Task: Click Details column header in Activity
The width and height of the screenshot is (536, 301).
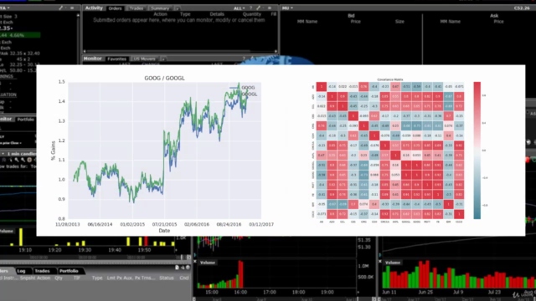Action: click(217, 14)
